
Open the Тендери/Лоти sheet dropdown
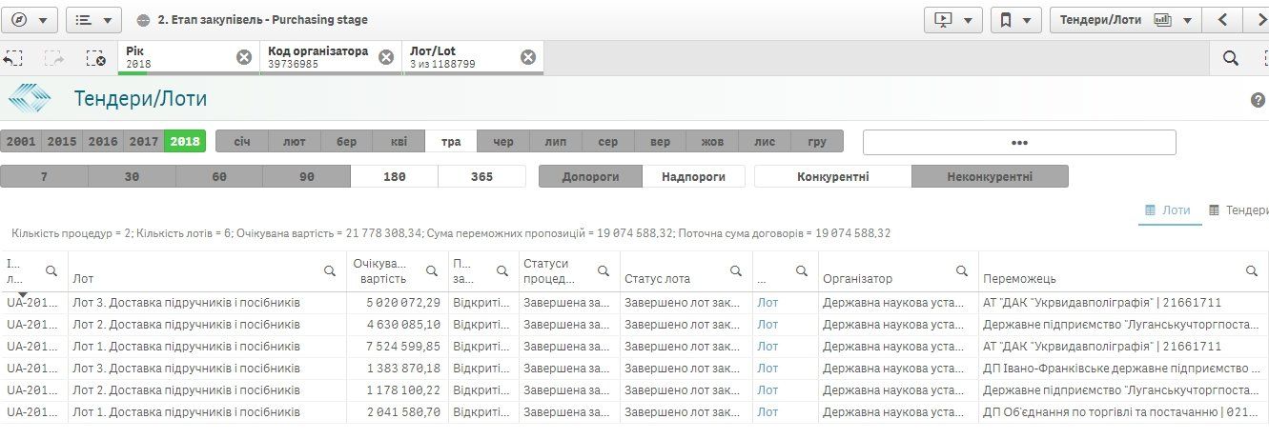click(1125, 19)
